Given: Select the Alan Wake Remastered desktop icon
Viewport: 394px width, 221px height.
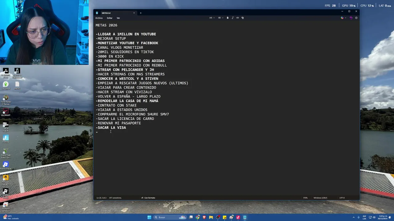Looking at the screenshot, I should click(17, 73).
